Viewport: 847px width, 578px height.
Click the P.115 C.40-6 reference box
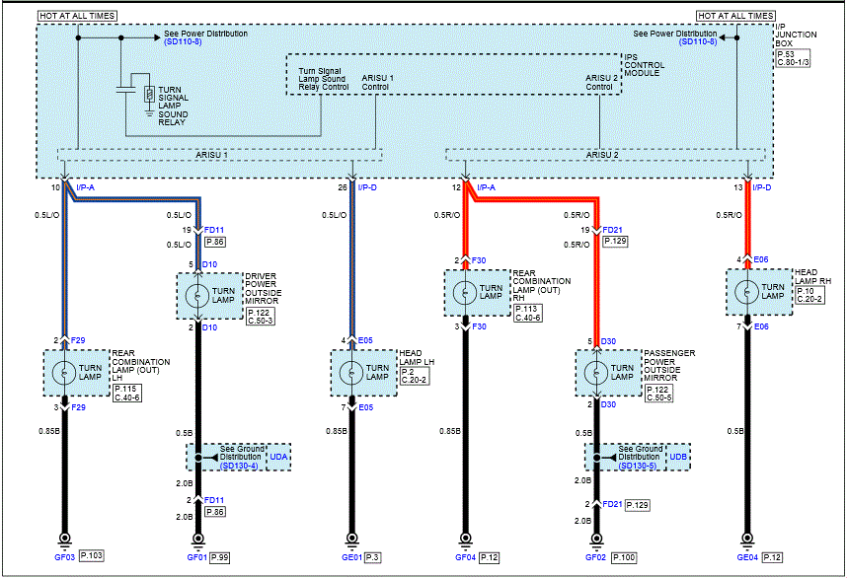(x=127, y=393)
